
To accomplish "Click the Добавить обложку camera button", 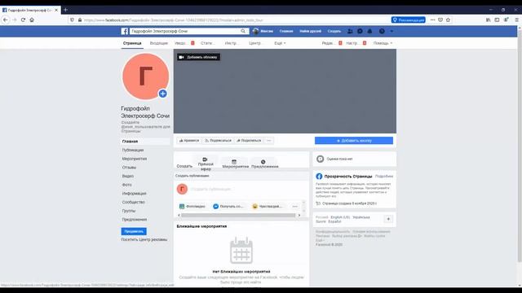I will coord(198,57).
